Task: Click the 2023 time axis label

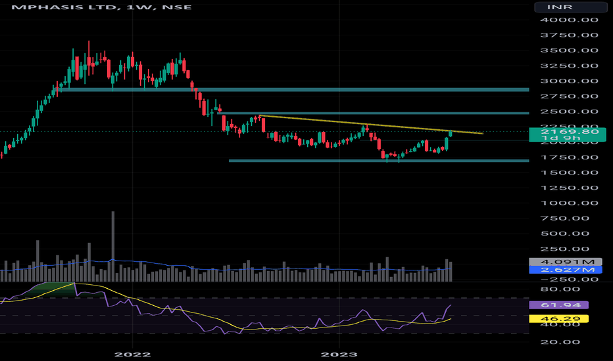Action: (x=339, y=354)
